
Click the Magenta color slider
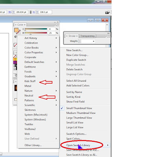(x=36, y=33)
